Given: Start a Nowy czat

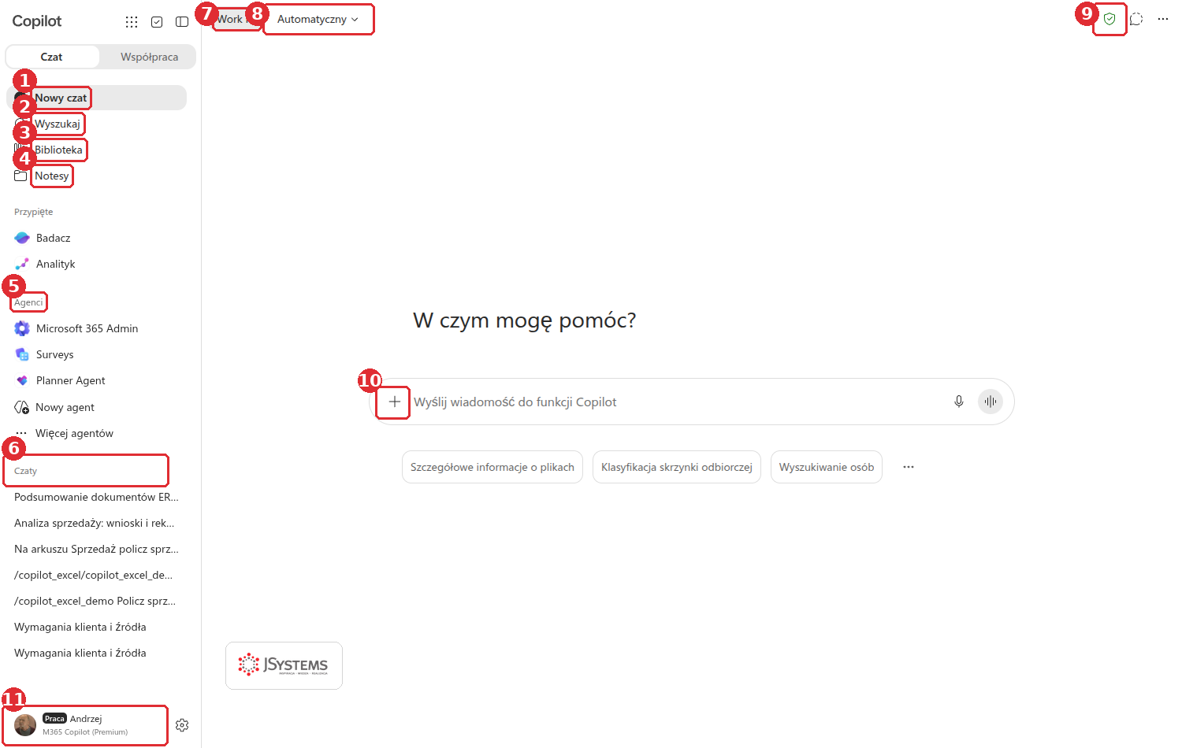Looking at the screenshot, I should [x=96, y=98].
